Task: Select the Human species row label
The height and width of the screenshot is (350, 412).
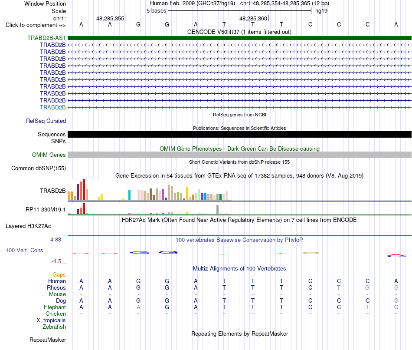Action: coord(57,281)
